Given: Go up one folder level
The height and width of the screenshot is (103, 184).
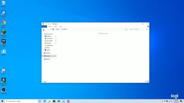Looking at the screenshot, I should [x=51, y=29].
